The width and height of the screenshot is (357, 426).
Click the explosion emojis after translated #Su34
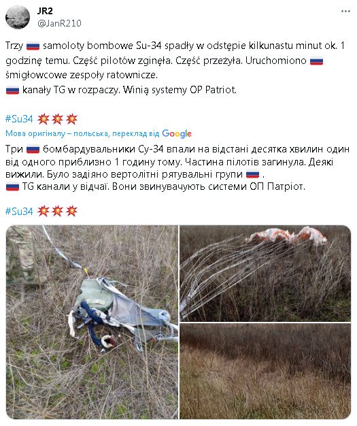[57, 211]
